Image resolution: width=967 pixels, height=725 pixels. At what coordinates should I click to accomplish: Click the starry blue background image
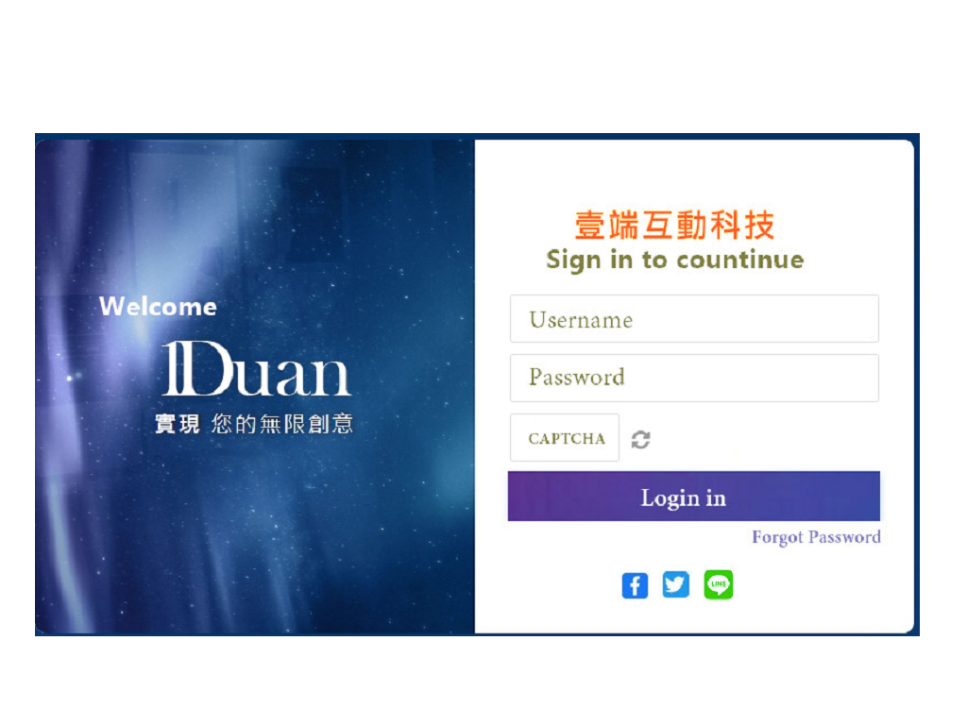(x=255, y=524)
